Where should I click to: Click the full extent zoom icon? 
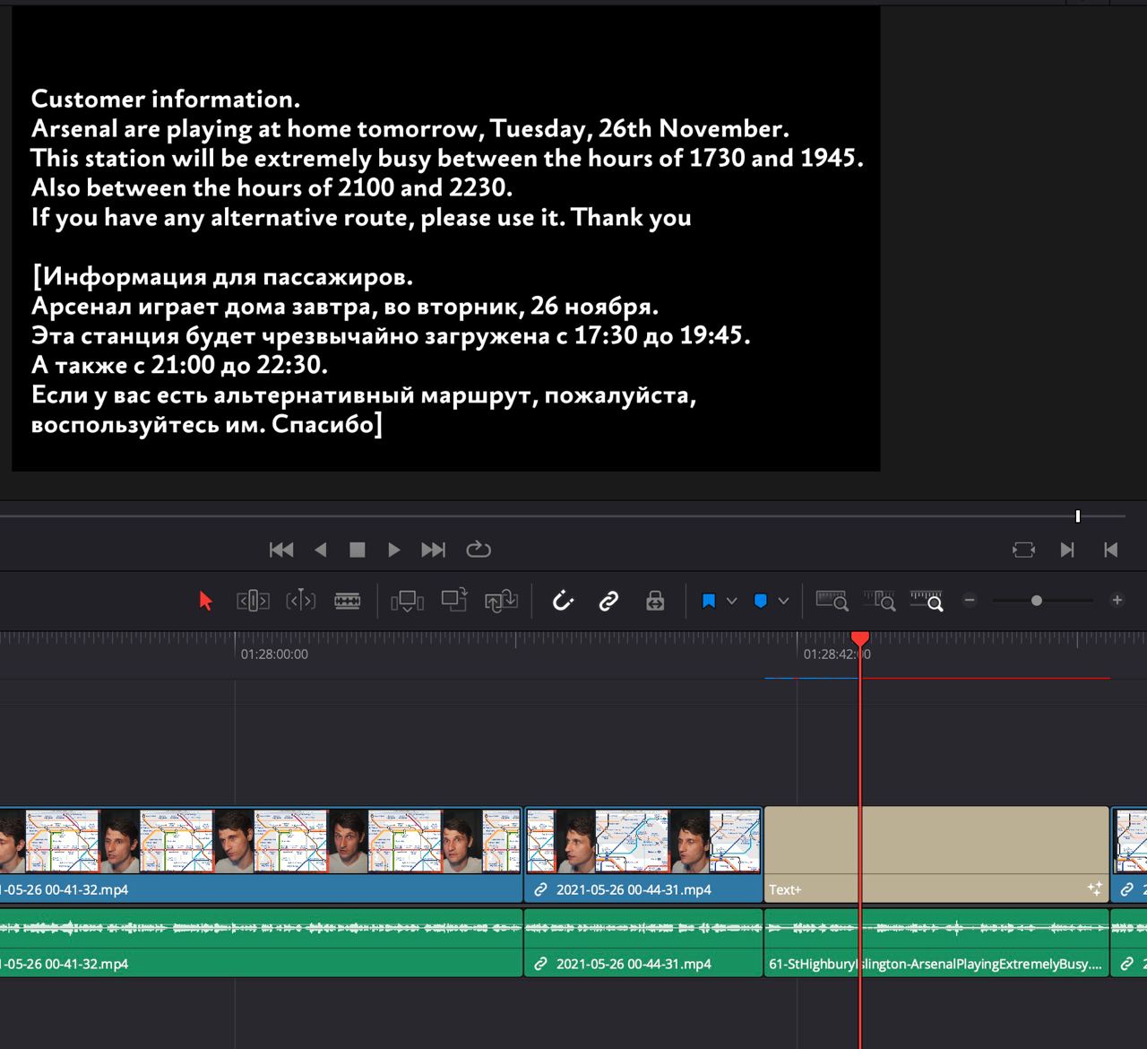click(832, 601)
